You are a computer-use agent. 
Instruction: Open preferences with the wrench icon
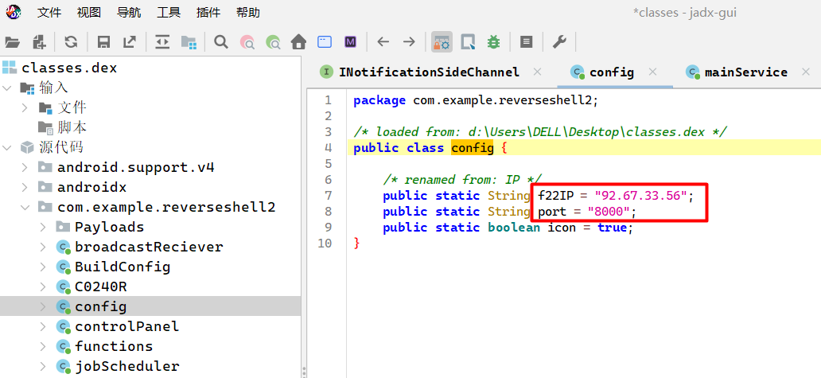pos(559,42)
